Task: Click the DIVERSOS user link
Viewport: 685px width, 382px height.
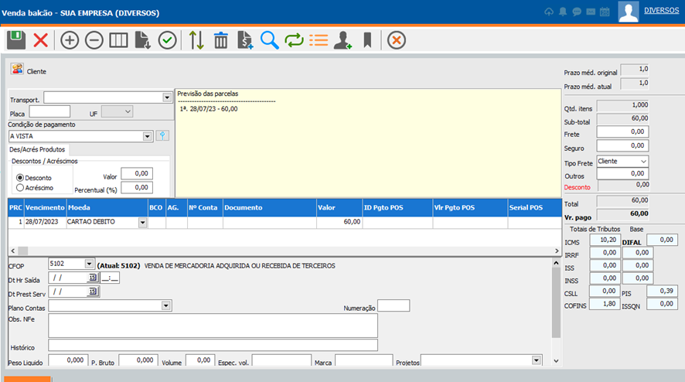Action: point(661,10)
